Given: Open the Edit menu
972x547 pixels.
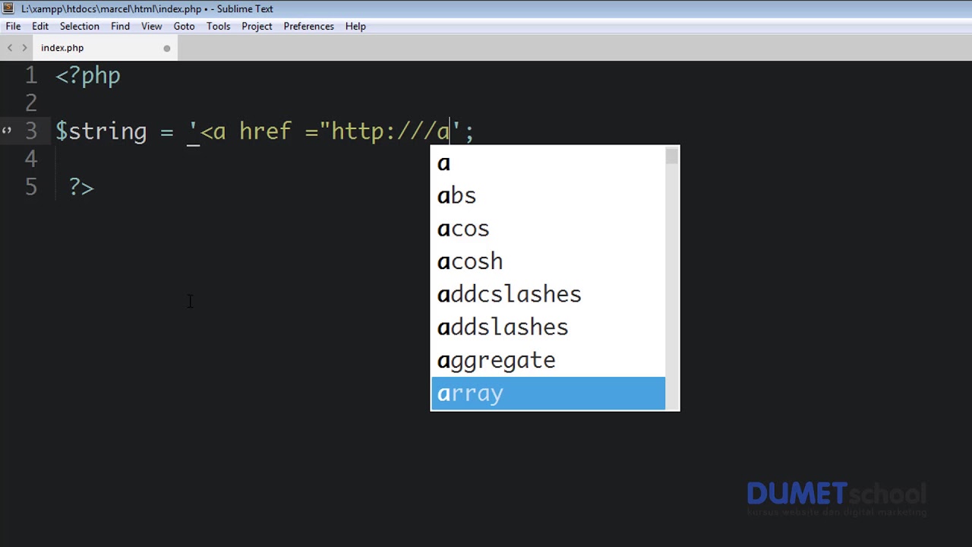Looking at the screenshot, I should click(x=40, y=26).
